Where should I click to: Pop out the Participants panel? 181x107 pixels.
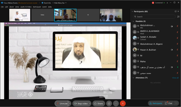pos(176,11)
